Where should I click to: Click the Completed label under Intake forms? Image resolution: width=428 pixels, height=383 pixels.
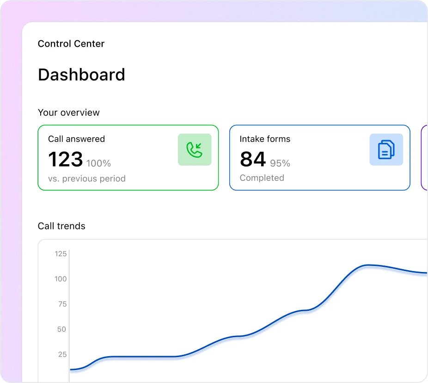point(262,178)
